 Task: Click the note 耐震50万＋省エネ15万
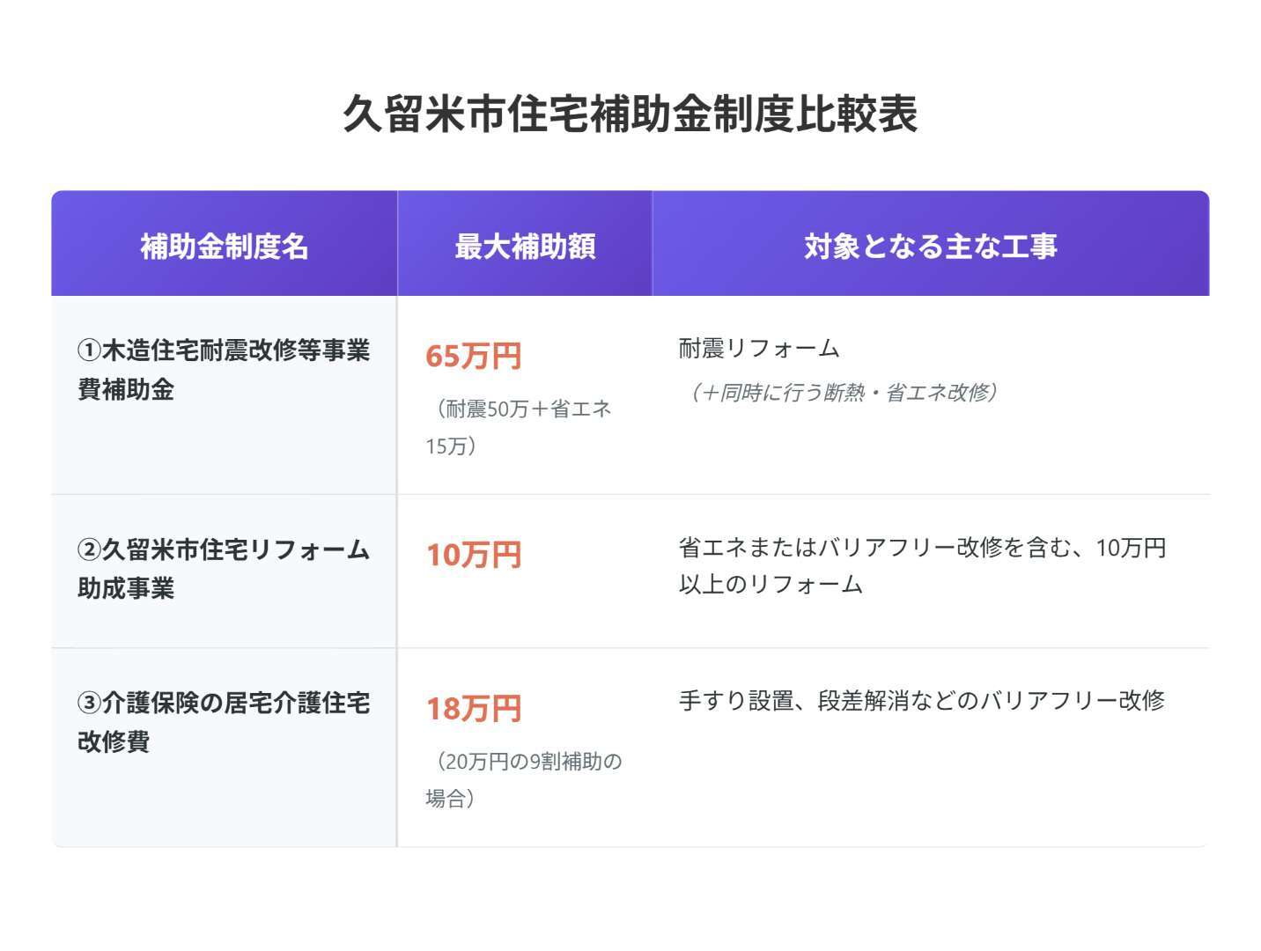coord(519,427)
